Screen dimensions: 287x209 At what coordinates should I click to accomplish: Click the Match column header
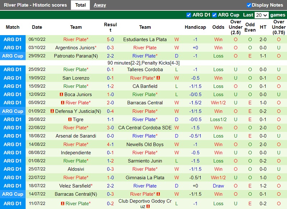point(13,27)
